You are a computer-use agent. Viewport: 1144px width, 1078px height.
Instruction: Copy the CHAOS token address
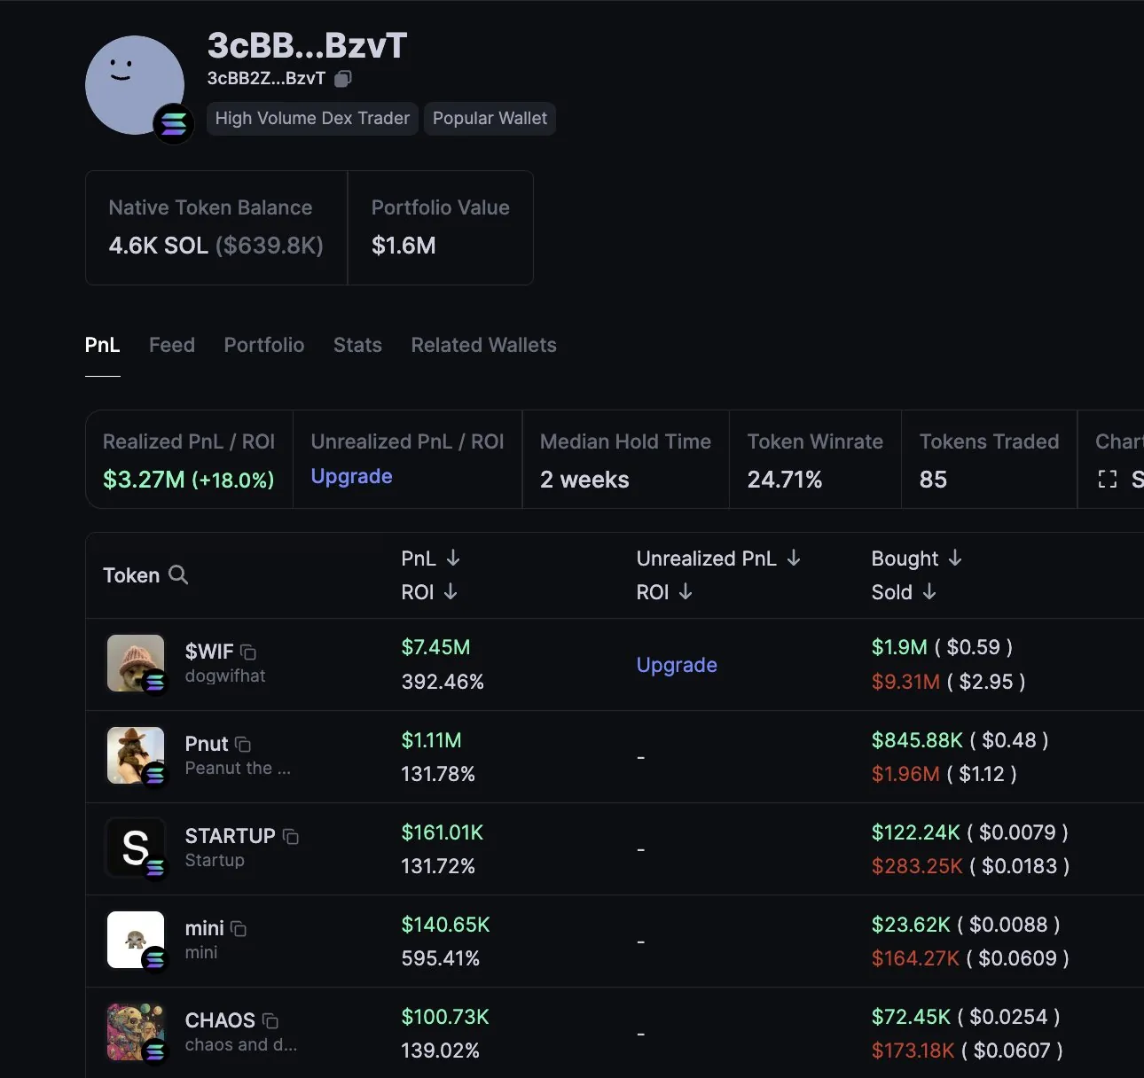pos(270,1021)
